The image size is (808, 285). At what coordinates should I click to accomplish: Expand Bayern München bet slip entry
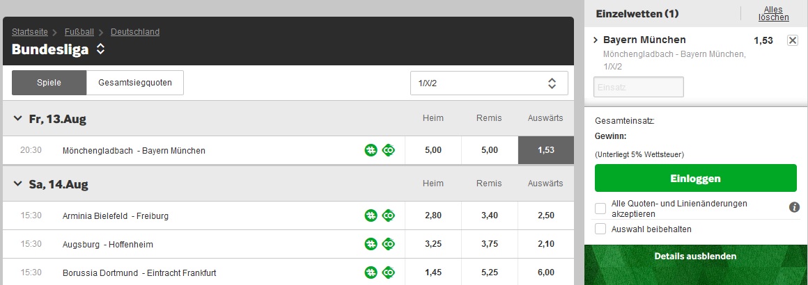coord(596,40)
